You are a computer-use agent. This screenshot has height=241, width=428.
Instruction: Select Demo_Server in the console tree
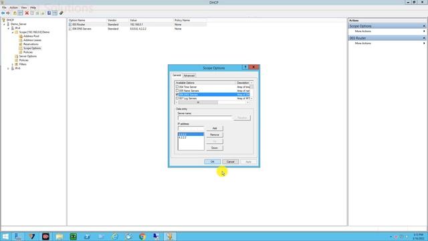pyautogui.click(x=19, y=24)
